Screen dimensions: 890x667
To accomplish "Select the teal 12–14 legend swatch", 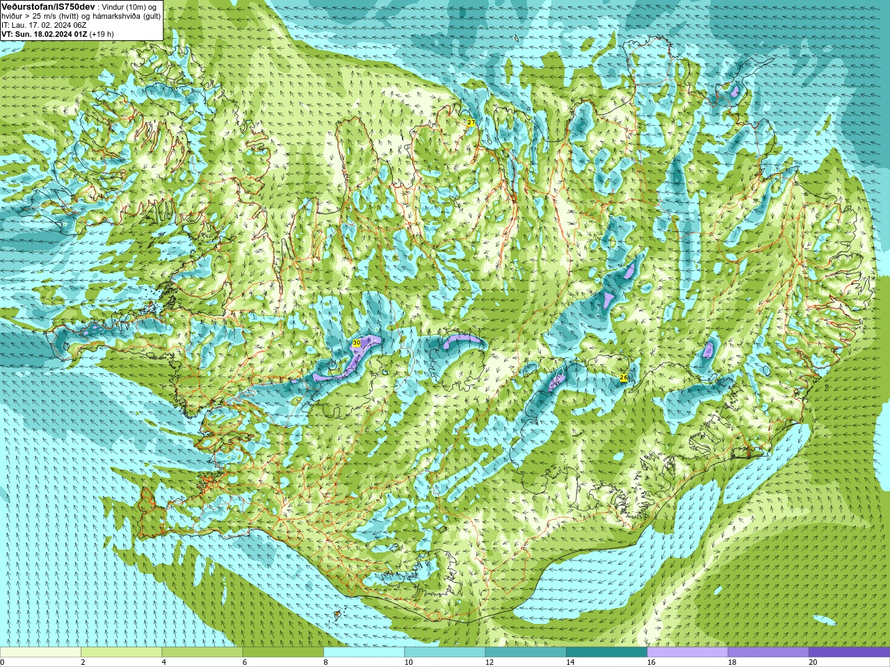I will click(526, 652).
